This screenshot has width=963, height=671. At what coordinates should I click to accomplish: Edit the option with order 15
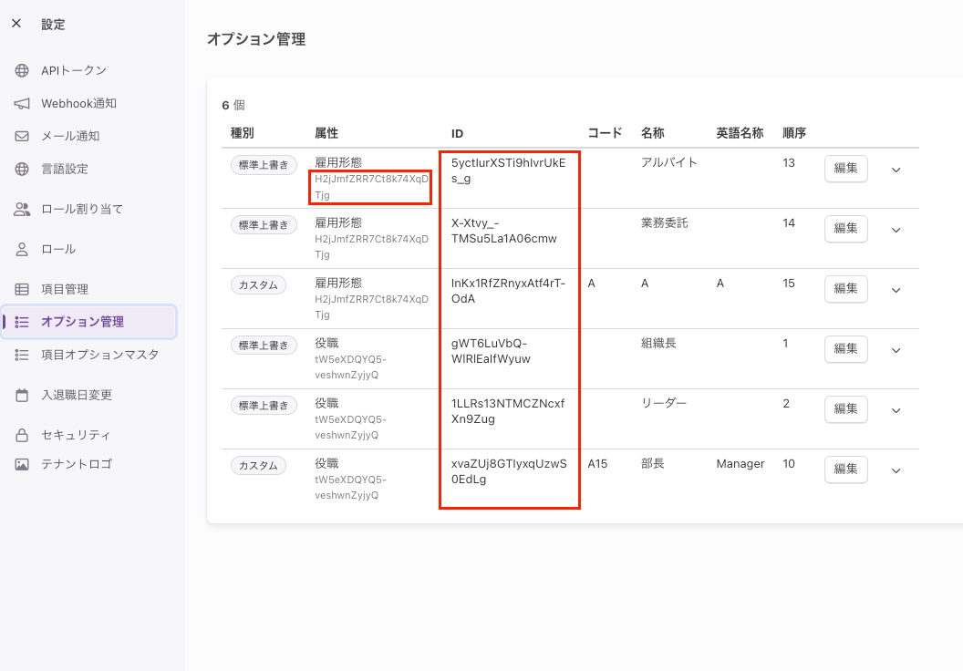(x=845, y=288)
